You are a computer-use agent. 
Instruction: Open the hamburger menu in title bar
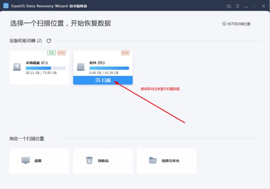pos(237,6)
